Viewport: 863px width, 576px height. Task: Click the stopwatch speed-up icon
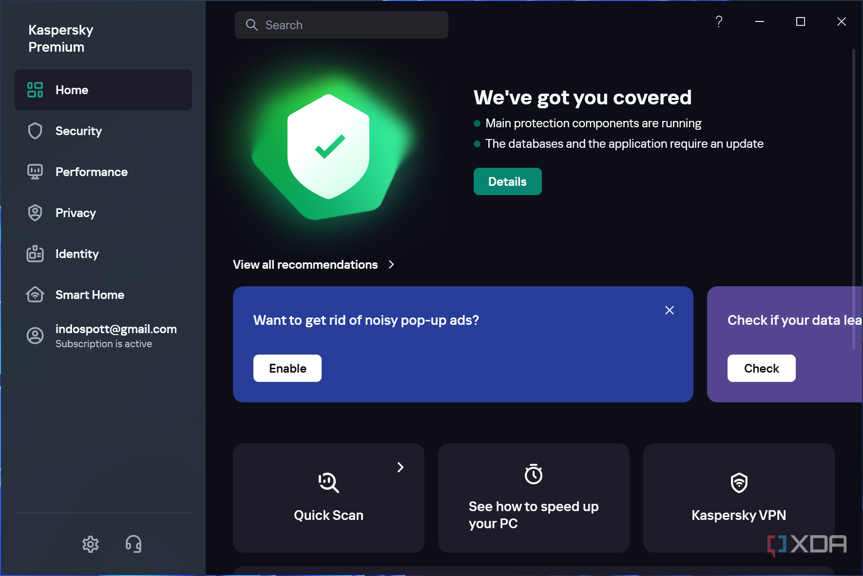coord(534,474)
